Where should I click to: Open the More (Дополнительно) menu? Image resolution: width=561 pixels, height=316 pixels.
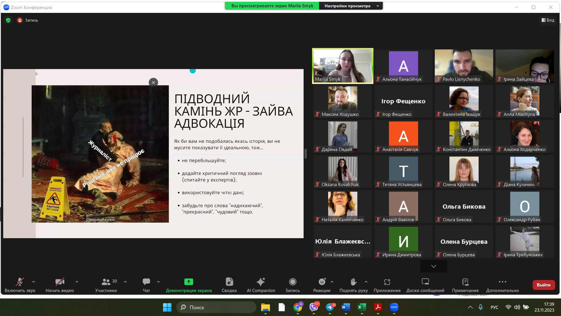click(502, 282)
